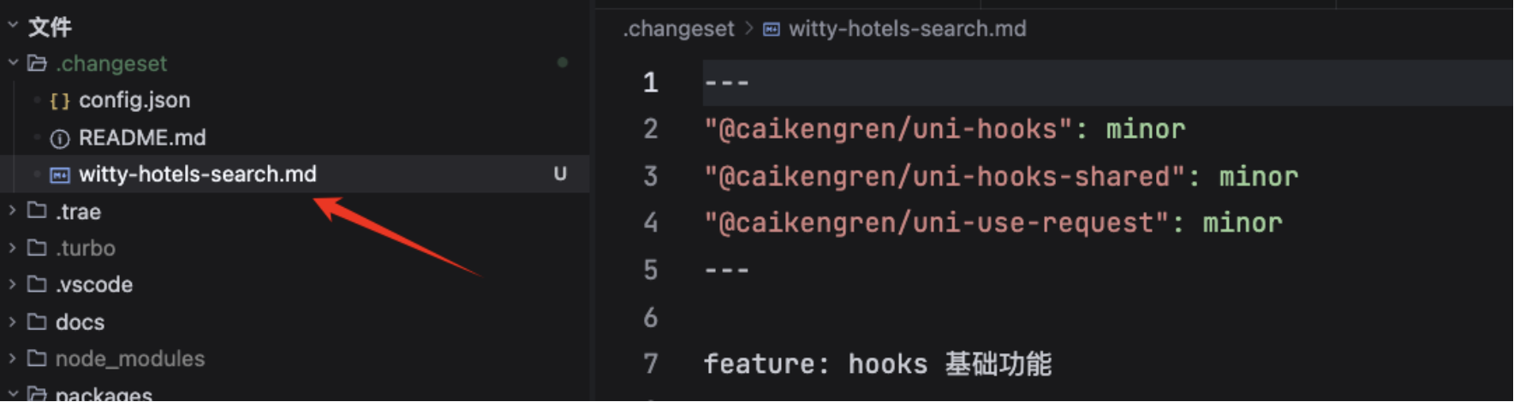Open README.md from the explorer
Screen dimensions: 1514x402
(142, 138)
